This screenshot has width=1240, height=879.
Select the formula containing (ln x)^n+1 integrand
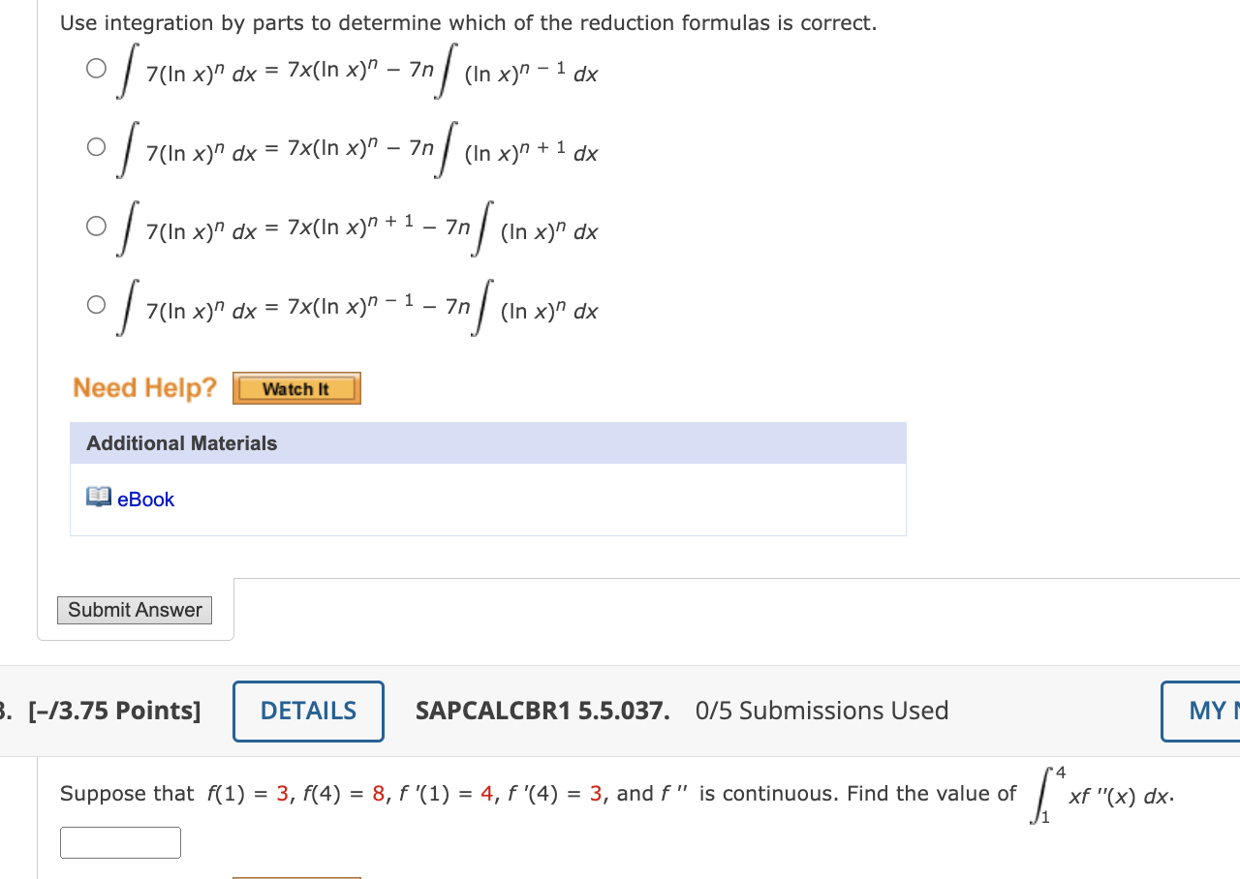point(96,147)
